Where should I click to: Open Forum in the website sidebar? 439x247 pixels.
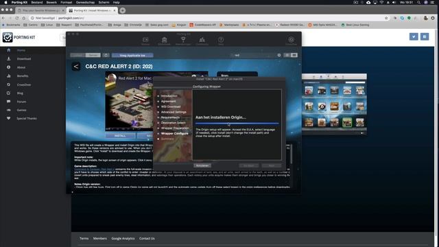[x=21, y=102]
